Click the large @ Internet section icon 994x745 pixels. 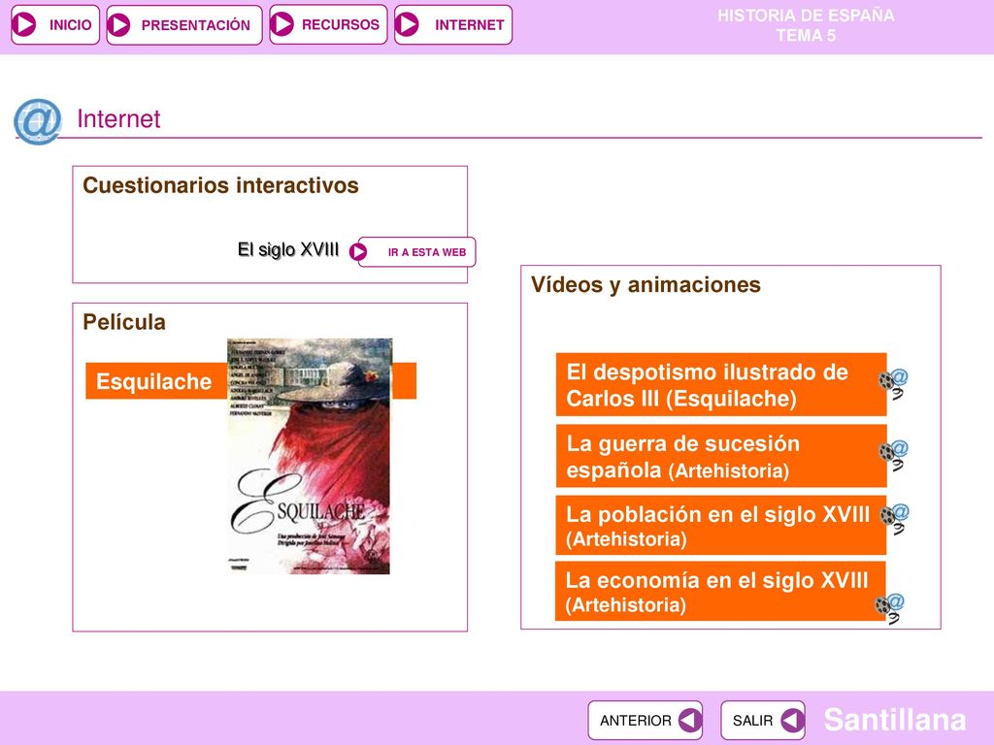coord(38,120)
